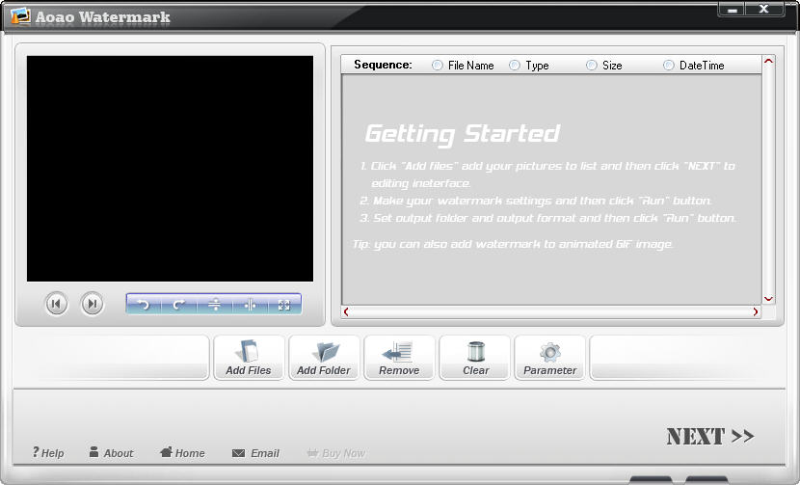The image size is (800, 485).
Task: Click file list scroll down arrow
Action: pos(768,299)
